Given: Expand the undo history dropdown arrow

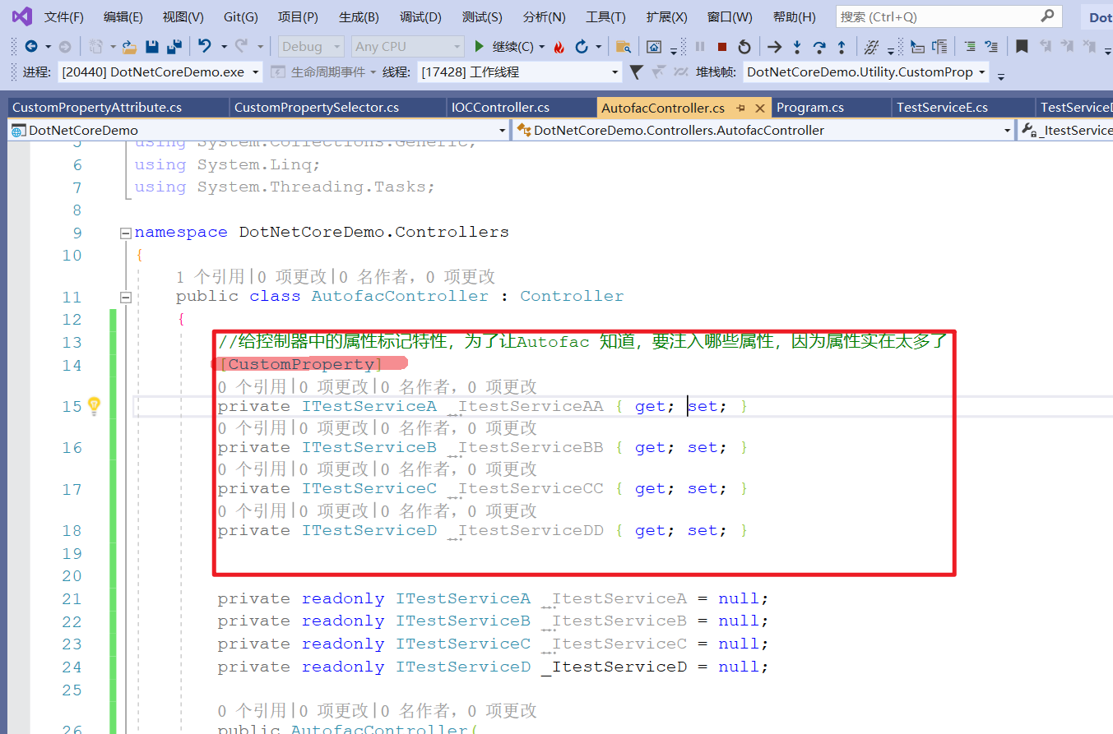Looking at the screenshot, I should tap(223, 48).
